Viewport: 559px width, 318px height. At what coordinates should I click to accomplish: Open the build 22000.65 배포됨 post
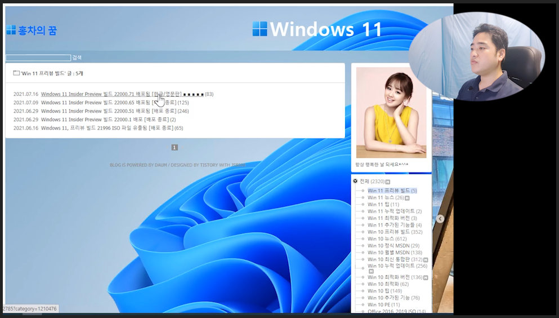point(109,103)
